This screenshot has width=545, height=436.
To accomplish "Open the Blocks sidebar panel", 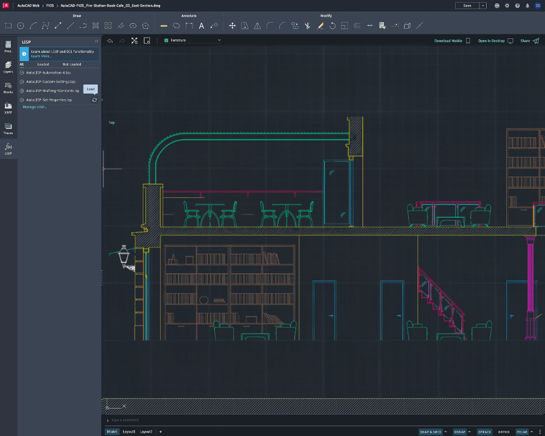I will (x=8, y=88).
